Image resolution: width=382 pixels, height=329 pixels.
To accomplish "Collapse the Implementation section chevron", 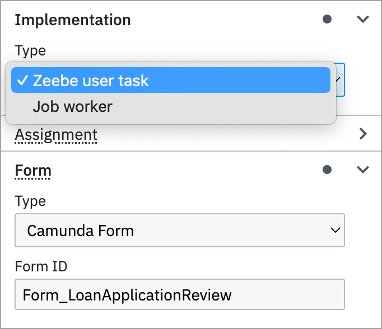I will tap(363, 19).
